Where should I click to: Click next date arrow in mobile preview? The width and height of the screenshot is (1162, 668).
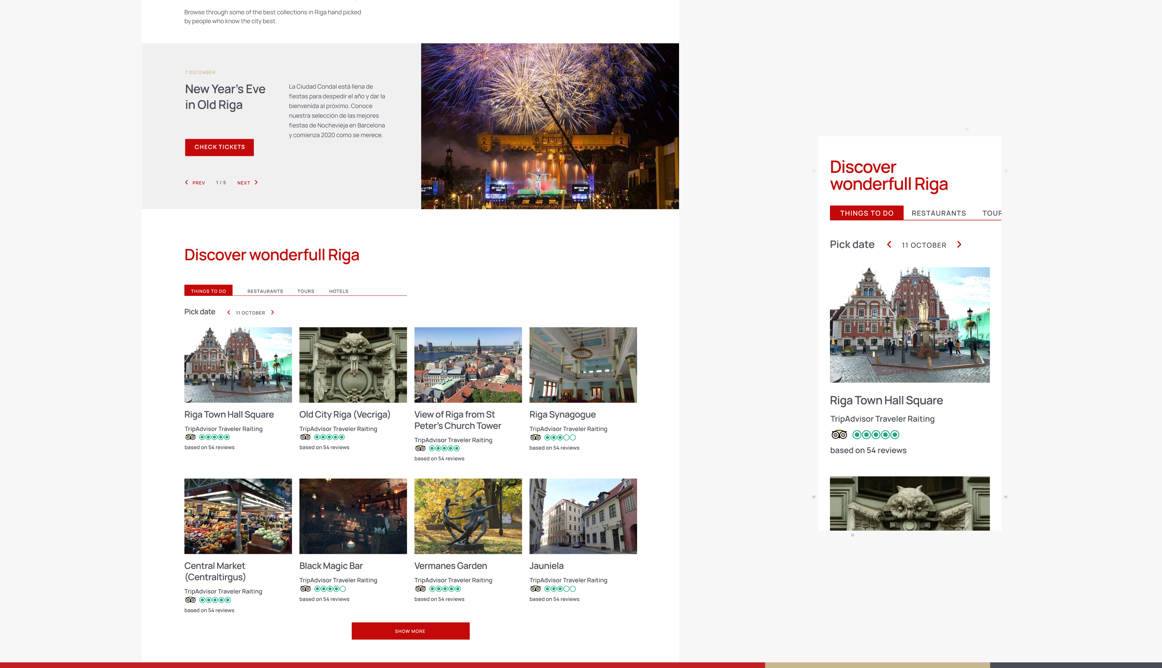click(959, 245)
